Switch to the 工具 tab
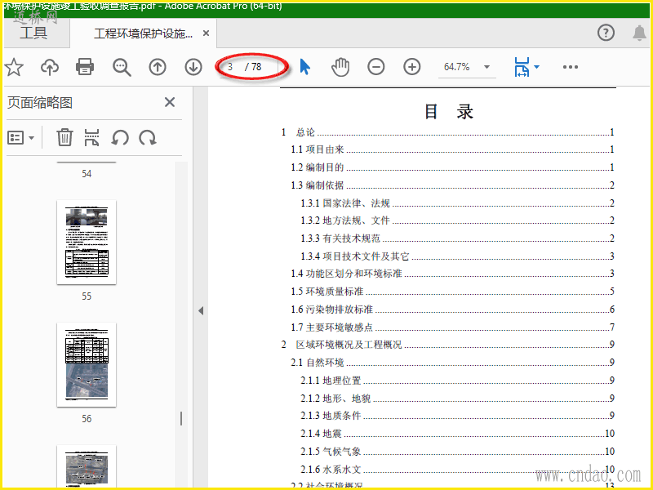653x490 pixels. (33, 33)
